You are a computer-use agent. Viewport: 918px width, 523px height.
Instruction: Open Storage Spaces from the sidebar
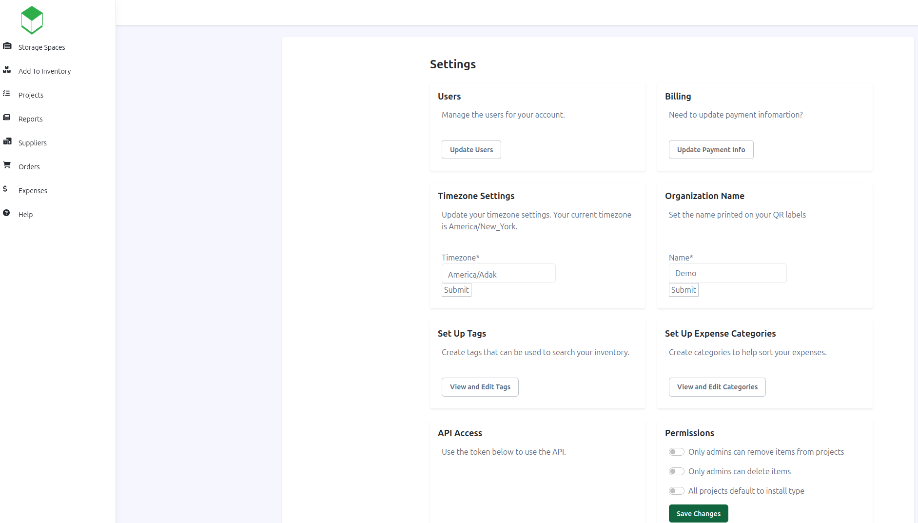(42, 47)
